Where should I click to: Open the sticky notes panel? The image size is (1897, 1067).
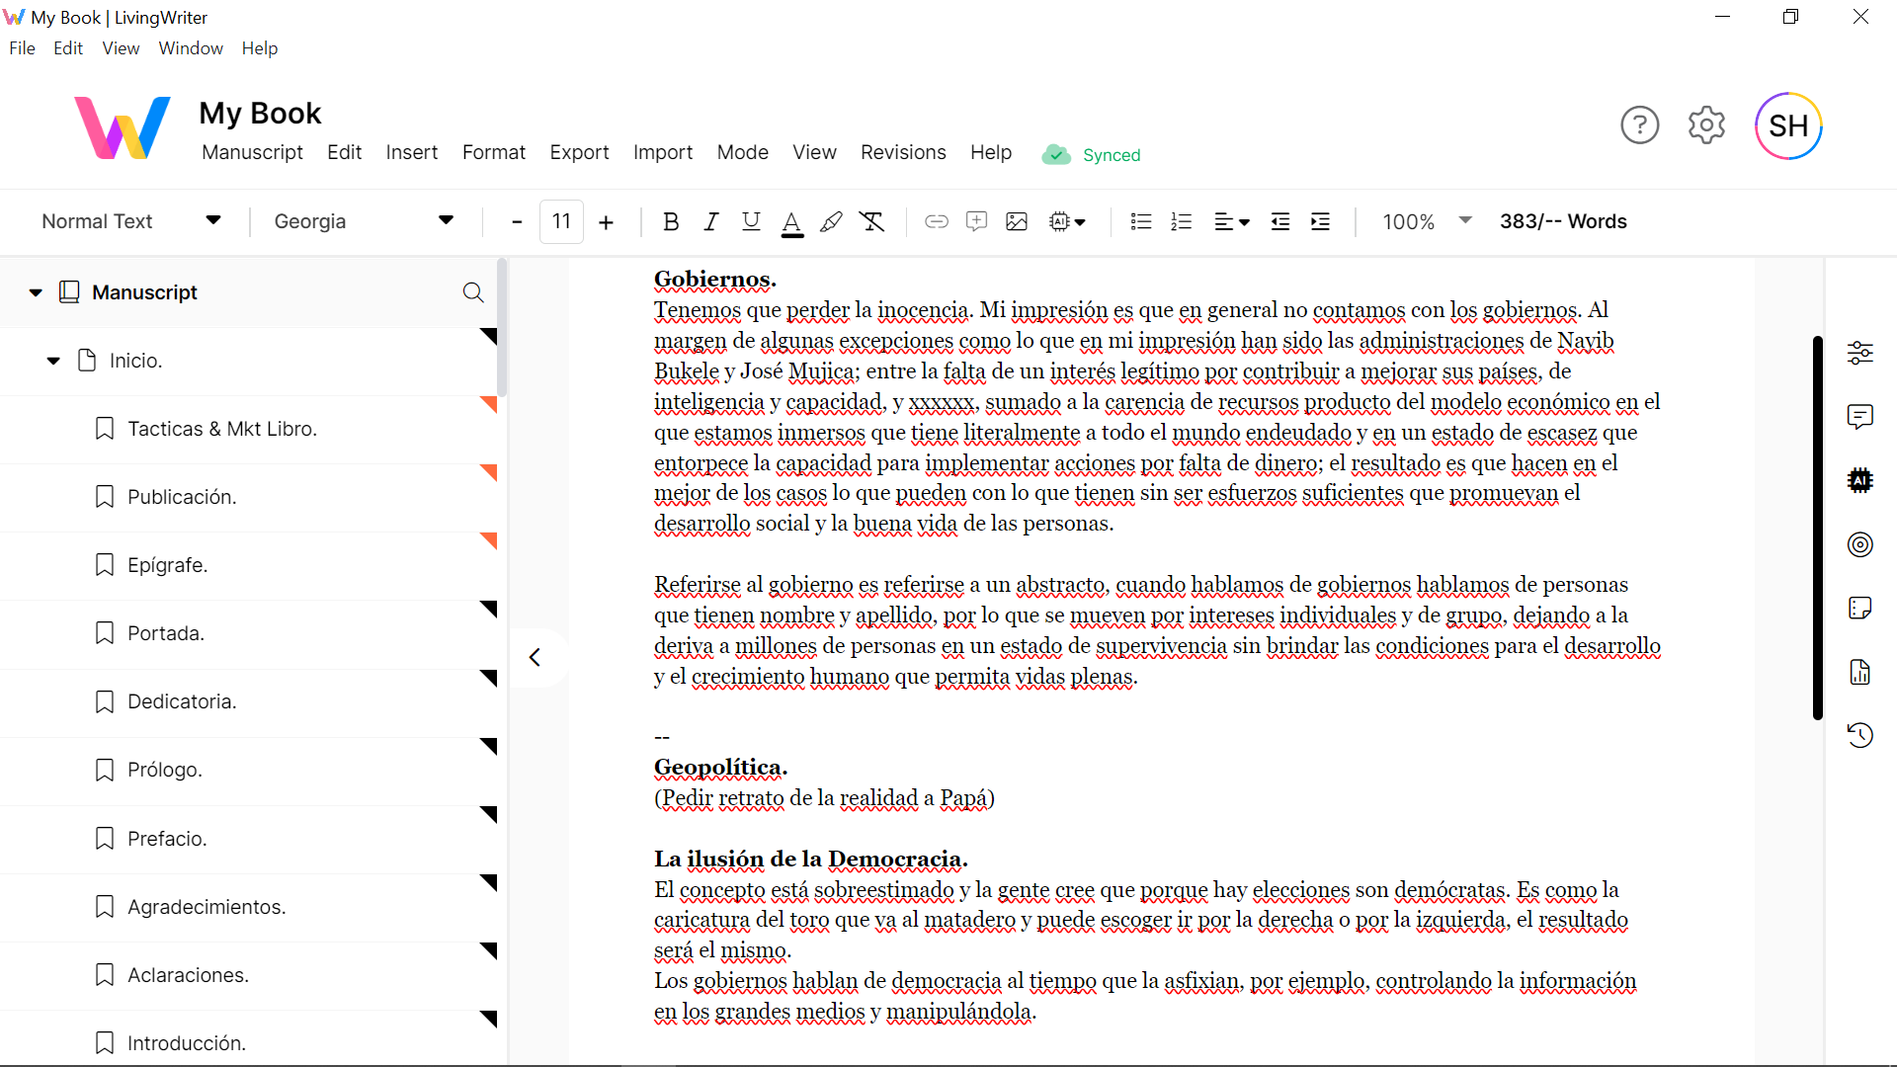point(1859,608)
